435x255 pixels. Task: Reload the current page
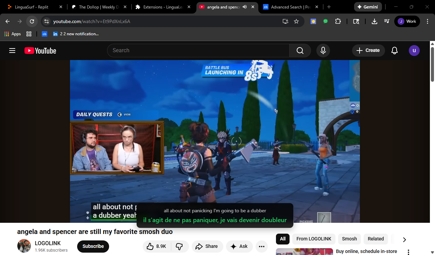(x=32, y=21)
